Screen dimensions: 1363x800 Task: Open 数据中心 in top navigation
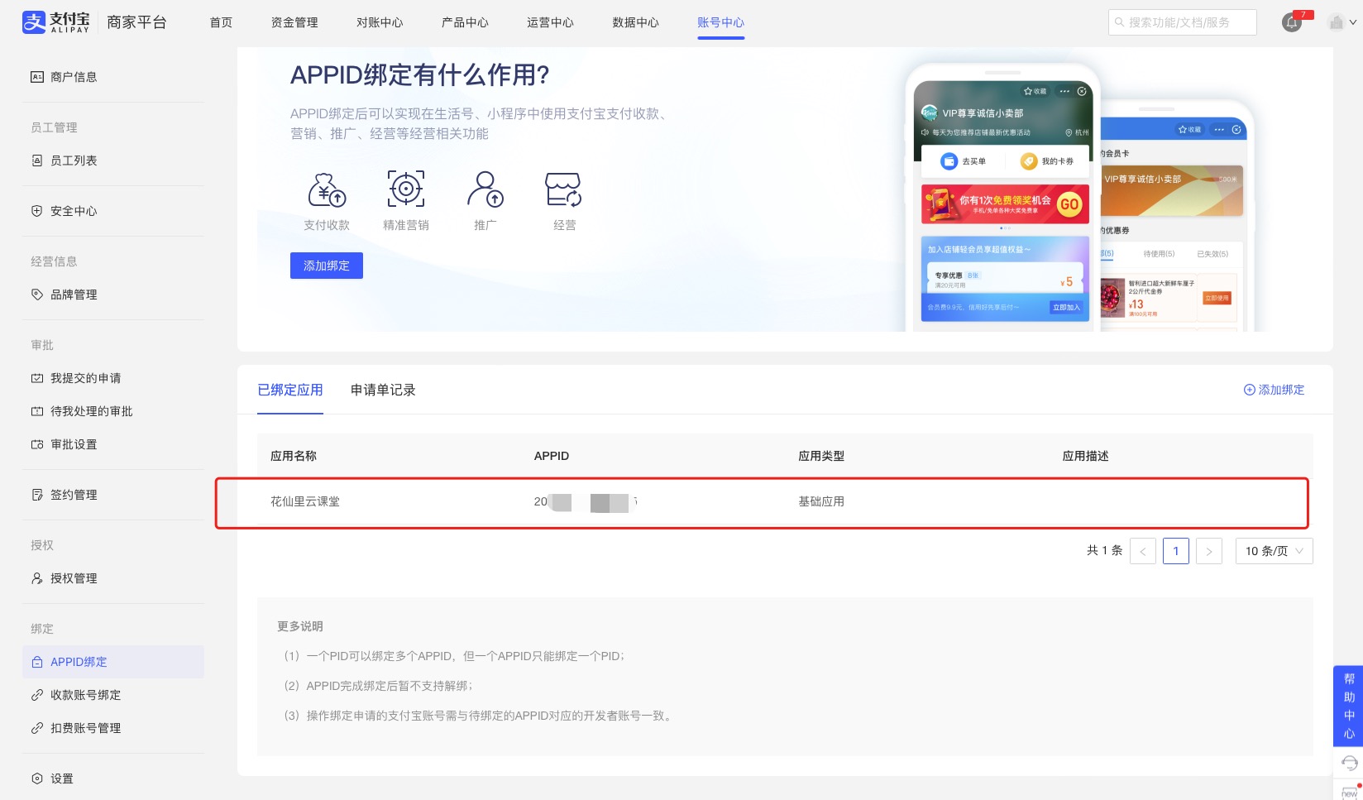point(635,22)
